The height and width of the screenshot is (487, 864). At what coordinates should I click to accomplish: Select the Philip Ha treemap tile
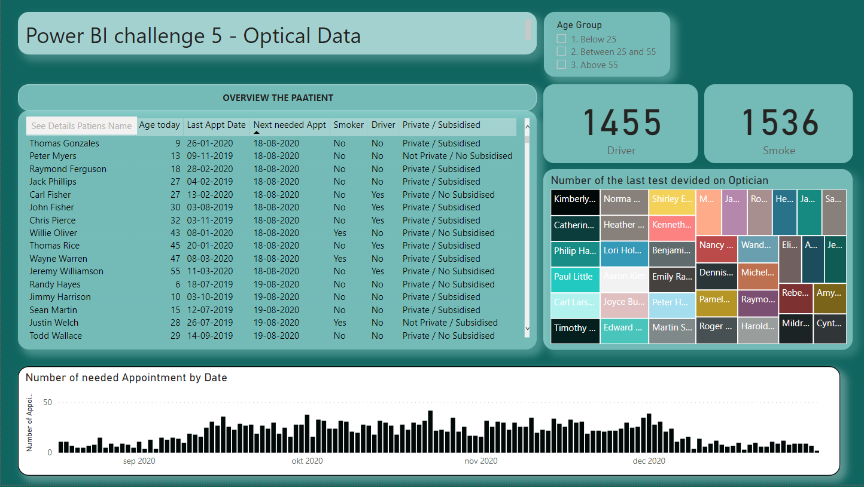(575, 254)
